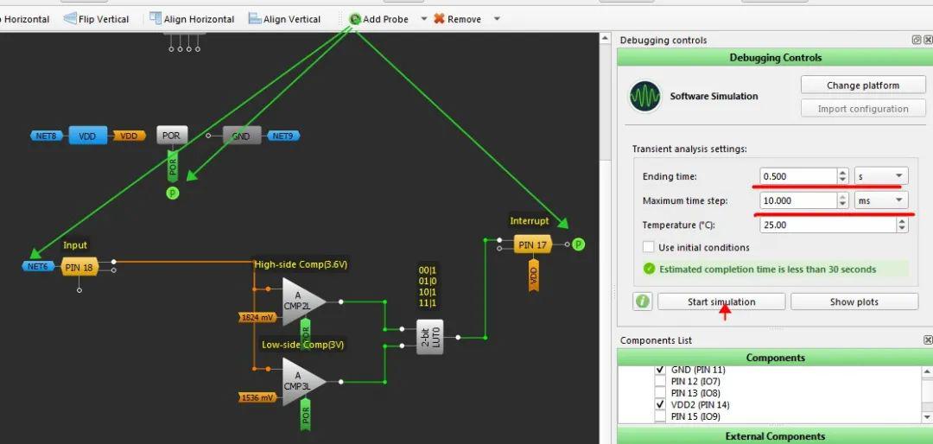Check the PIN 15 (IO9) component

pyautogui.click(x=660, y=416)
